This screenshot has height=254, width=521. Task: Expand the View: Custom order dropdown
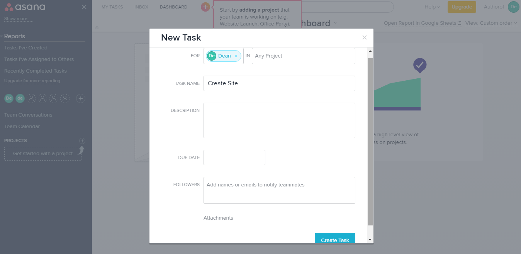[x=491, y=23]
